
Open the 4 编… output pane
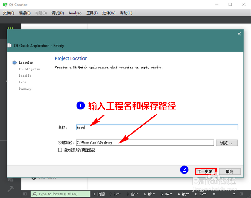[149, 194]
